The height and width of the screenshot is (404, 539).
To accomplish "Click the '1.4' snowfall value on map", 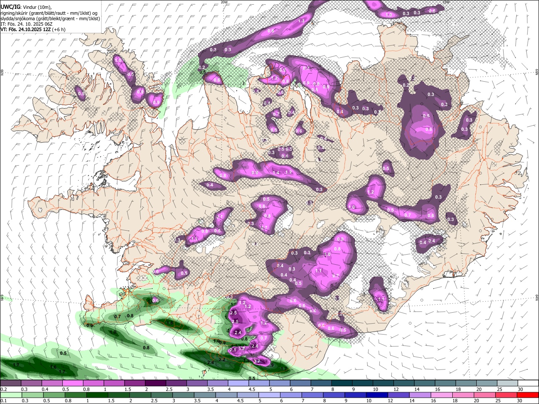I will tap(276, 173).
